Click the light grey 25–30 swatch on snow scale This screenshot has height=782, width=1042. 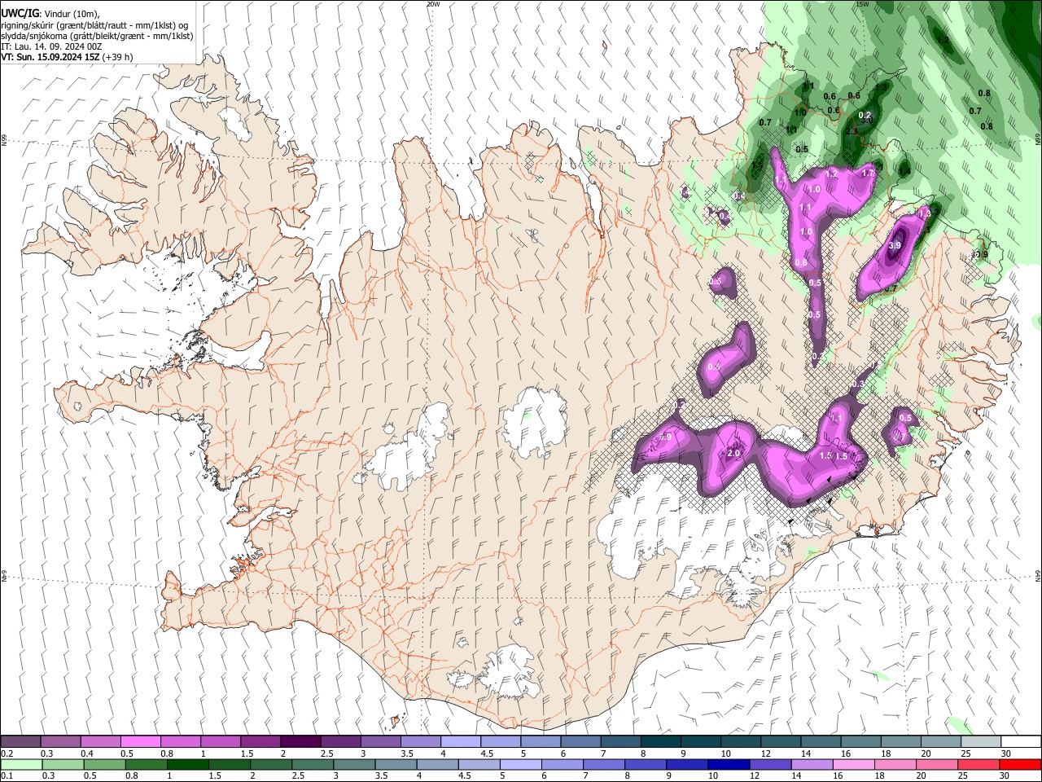coord(981,741)
